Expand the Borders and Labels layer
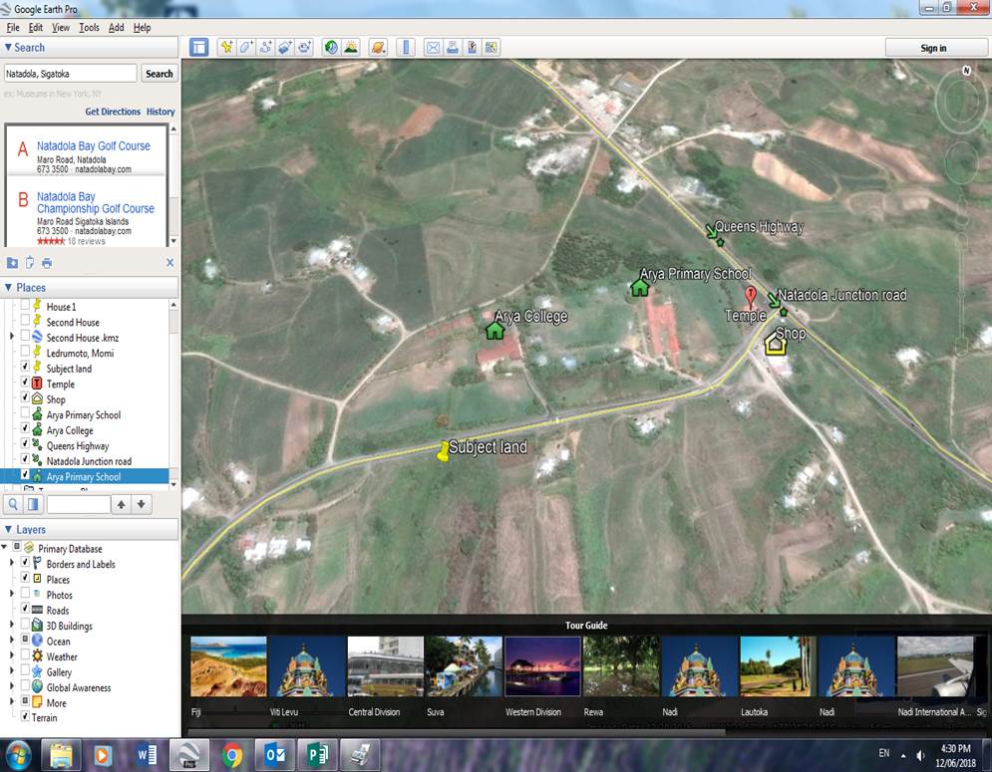 (x=12, y=564)
